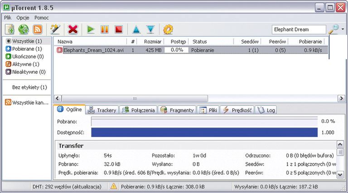Click 425 MB size cell
The height and width of the screenshot is (193, 348).
click(153, 50)
